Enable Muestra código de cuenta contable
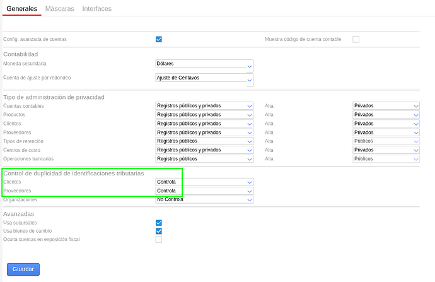The image size is (435, 282). (356, 39)
